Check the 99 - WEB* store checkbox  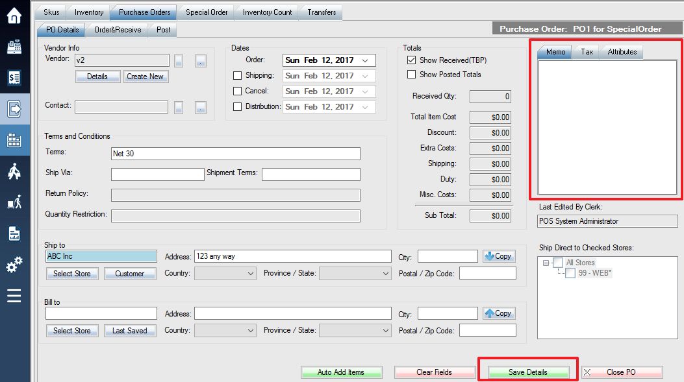click(570, 273)
